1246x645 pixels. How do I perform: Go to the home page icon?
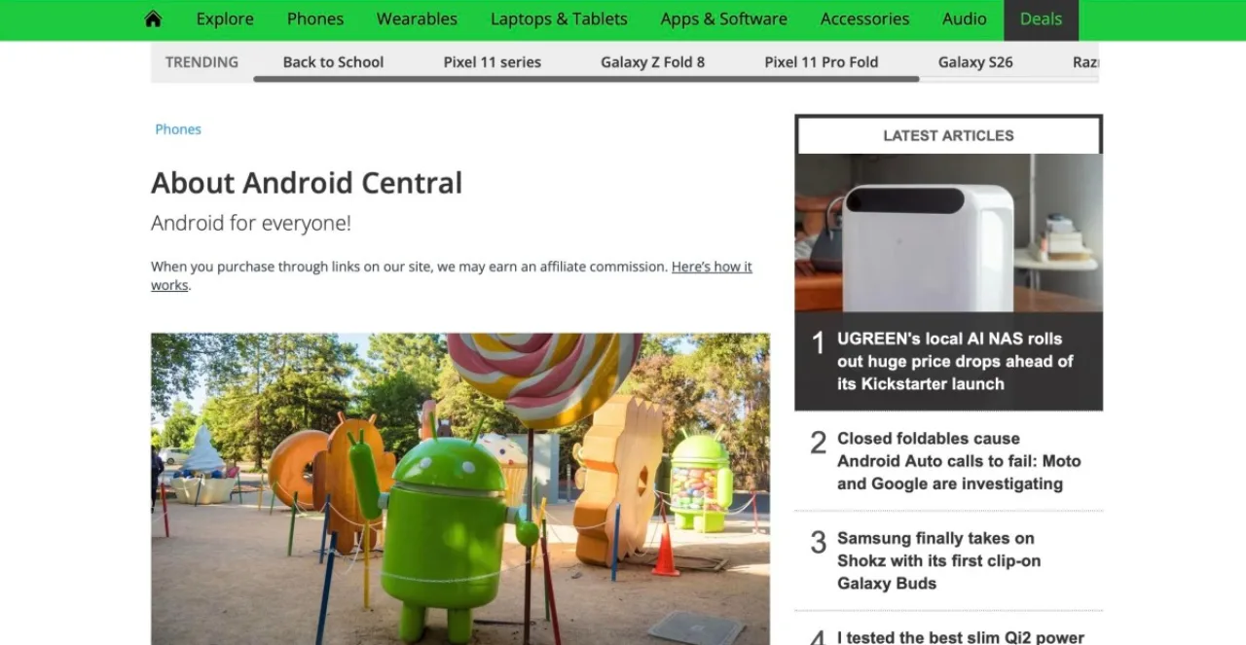[x=153, y=19]
